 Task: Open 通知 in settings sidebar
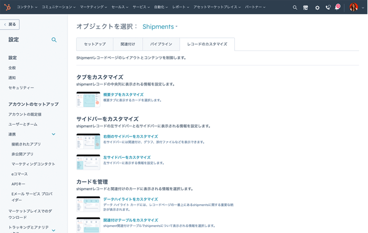point(12,78)
